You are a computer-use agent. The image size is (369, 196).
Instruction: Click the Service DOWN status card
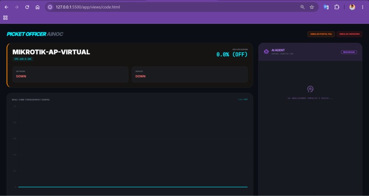click(190, 74)
